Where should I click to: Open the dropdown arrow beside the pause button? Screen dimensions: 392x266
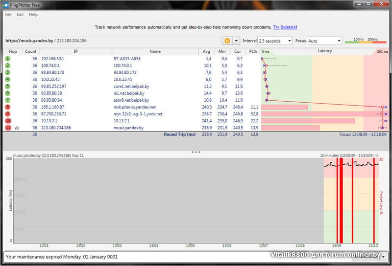[x=237, y=41]
